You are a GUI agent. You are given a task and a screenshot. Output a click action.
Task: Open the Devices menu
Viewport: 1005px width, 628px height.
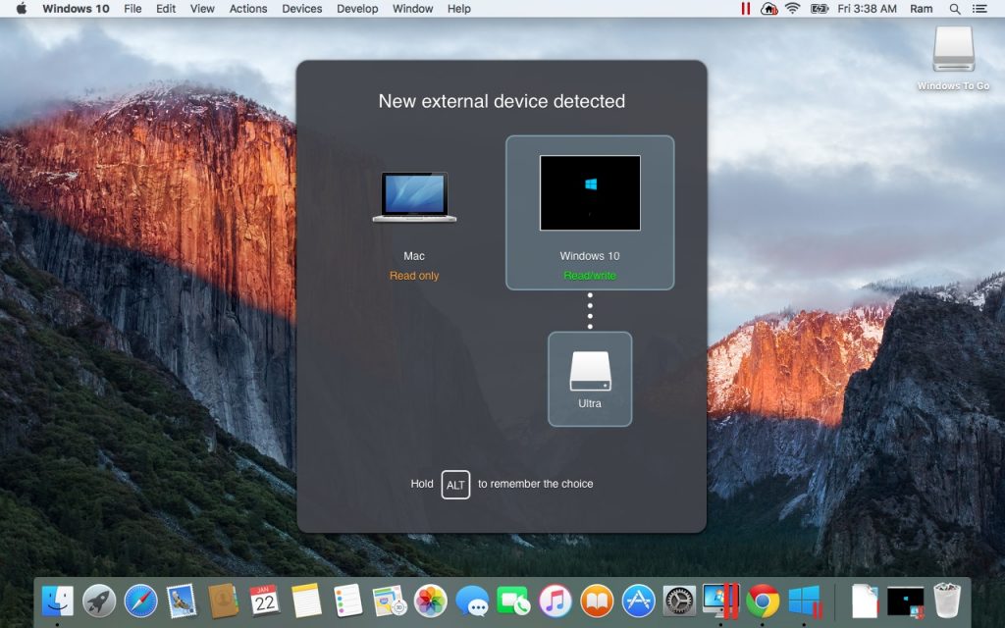click(301, 9)
